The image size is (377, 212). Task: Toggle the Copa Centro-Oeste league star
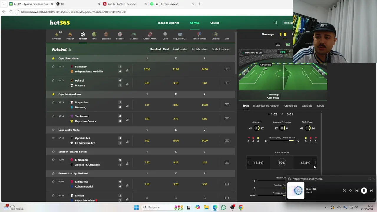click(53, 130)
